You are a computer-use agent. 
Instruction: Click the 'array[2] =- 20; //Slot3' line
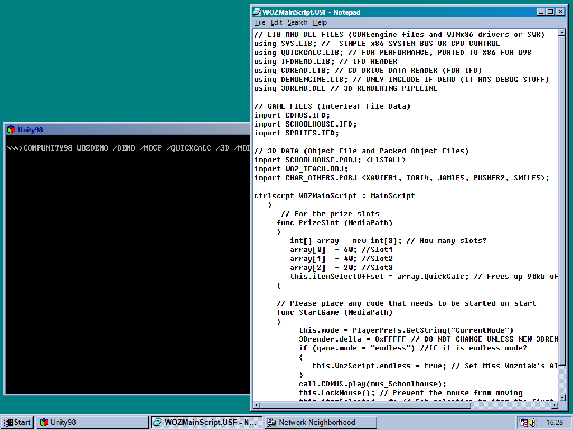pyautogui.click(x=341, y=268)
